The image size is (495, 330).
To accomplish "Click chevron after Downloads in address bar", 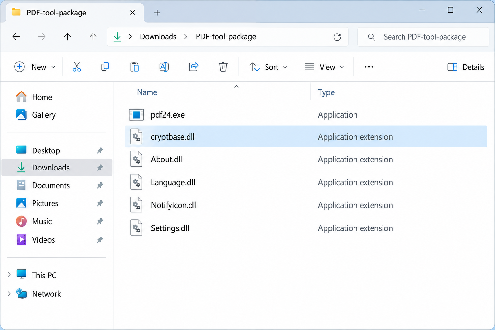I will pos(186,37).
